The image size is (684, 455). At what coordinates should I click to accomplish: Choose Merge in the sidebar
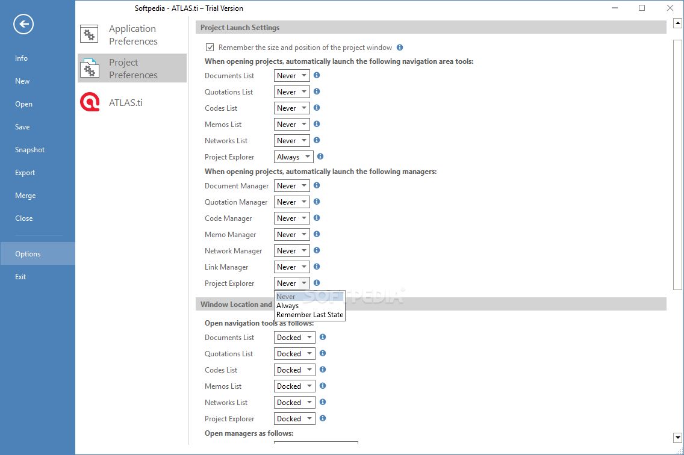tap(37, 196)
